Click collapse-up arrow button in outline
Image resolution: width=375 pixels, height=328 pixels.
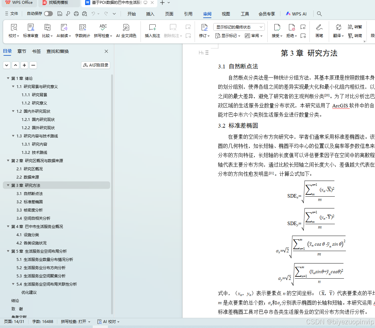pos(16,65)
